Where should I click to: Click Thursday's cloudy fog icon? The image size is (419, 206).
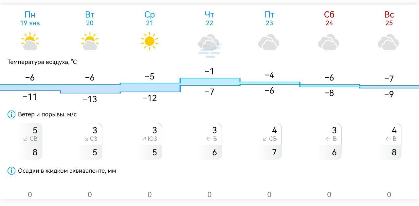[x=209, y=46]
